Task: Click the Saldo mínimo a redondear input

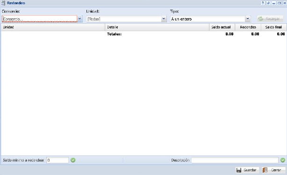Action: pyautogui.click(x=57, y=160)
